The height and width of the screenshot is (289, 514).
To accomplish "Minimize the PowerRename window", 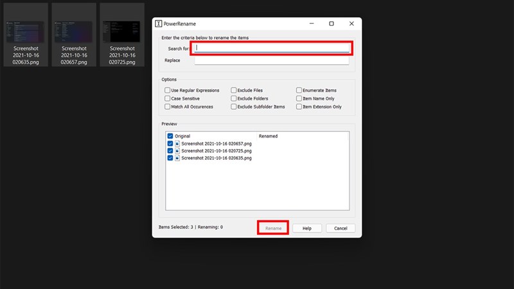I will pos(312,24).
